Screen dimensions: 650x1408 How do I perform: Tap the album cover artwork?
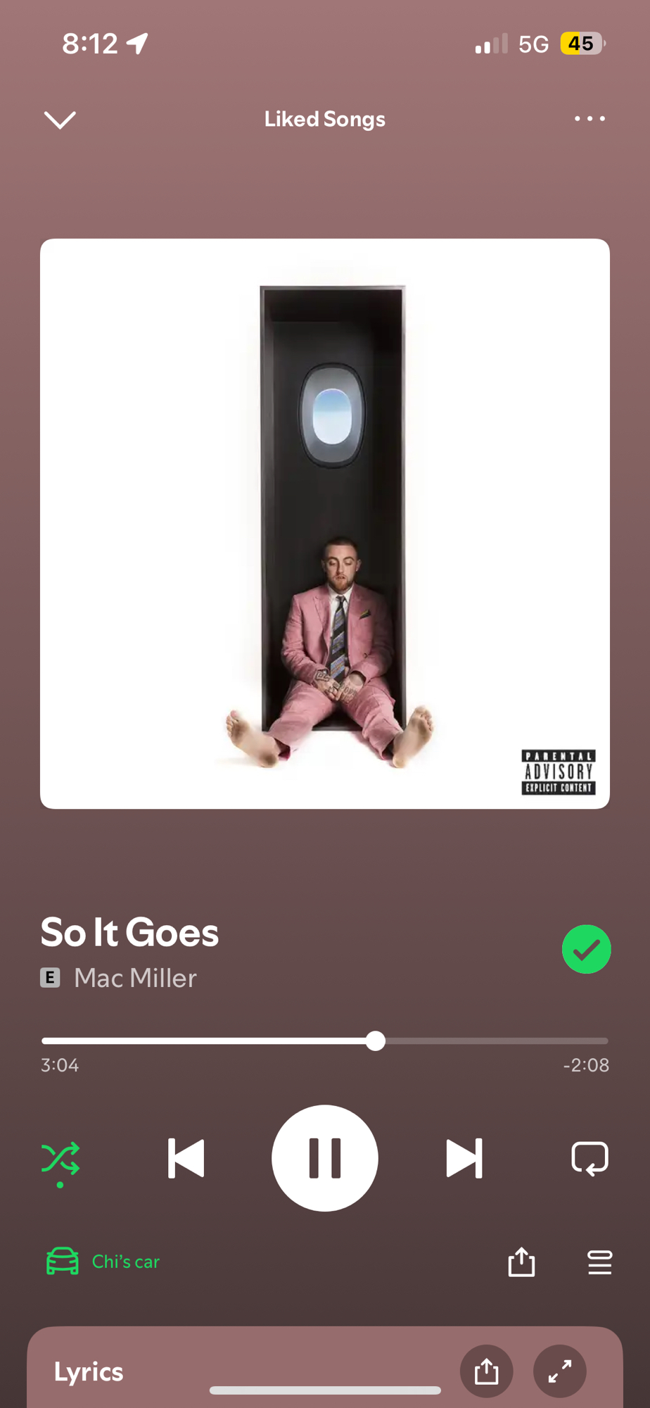325,524
